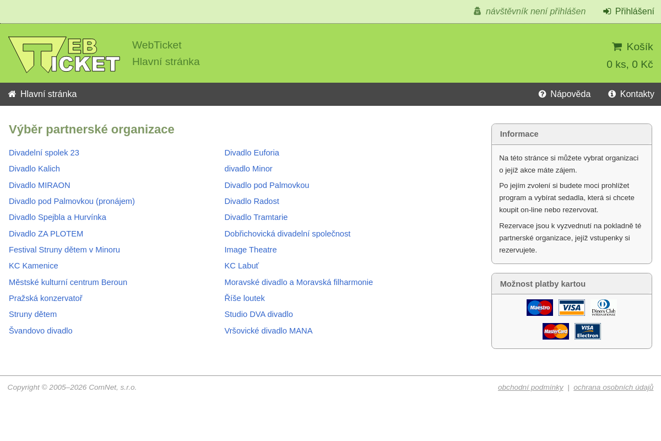This screenshot has width=661, height=441.
Task: Open obchodní podmínky footer link
Action: (530, 388)
